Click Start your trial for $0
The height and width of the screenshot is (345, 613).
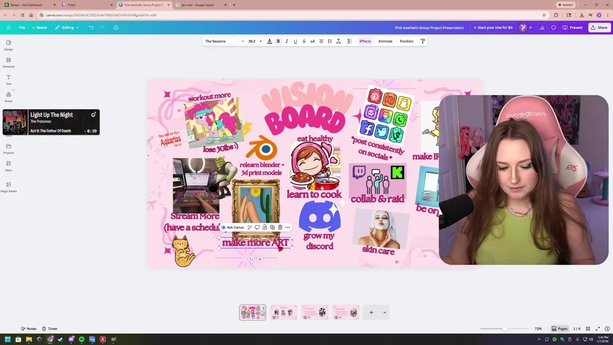click(493, 27)
